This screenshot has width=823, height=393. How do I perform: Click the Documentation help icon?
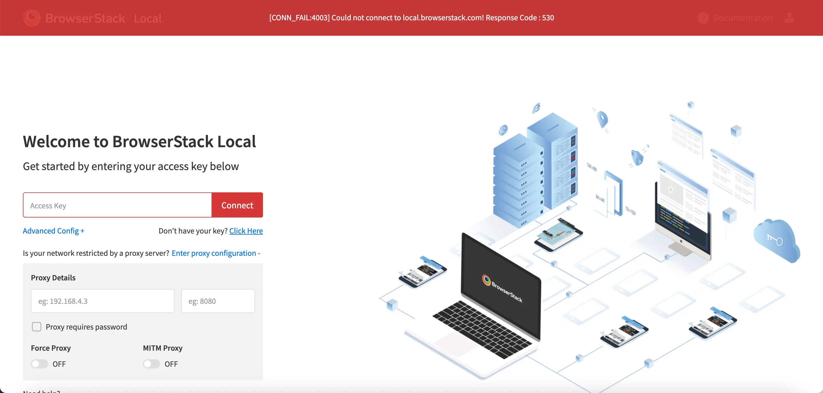click(x=703, y=18)
